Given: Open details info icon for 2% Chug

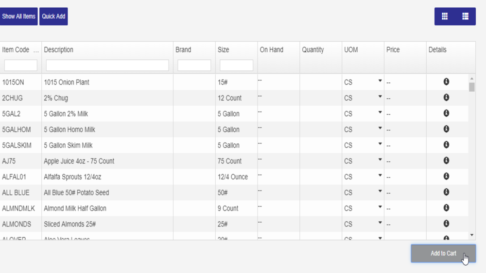Looking at the screenshot, I should coord(446,97).
